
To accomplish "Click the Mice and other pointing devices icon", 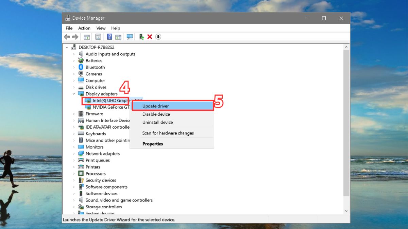I will point(81,140).
